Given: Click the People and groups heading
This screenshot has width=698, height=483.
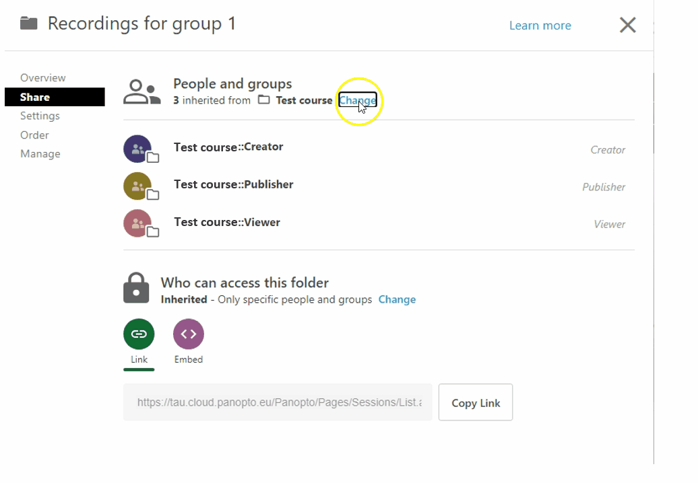Looking at the screenshot, I should (x=233, y=83).
